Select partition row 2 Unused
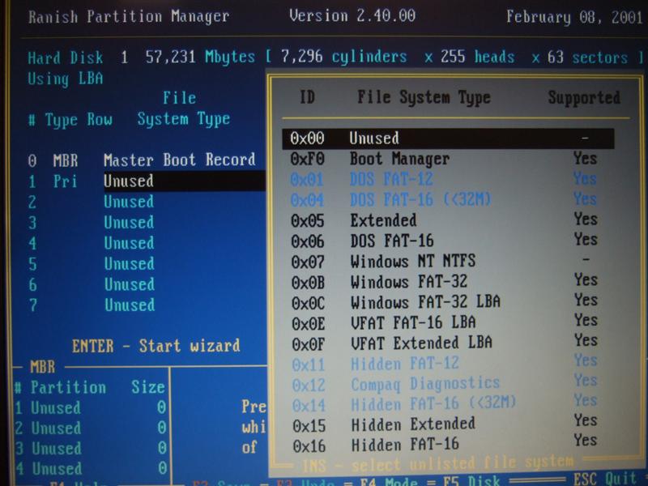 [x=92, y=202]
